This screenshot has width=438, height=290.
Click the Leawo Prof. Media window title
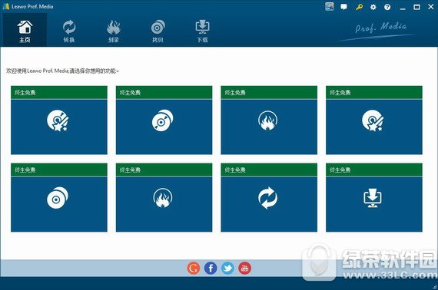click(32, 6)
